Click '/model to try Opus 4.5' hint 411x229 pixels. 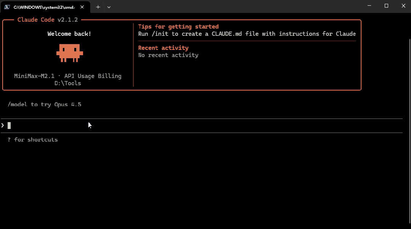click(x=45, y=105)
